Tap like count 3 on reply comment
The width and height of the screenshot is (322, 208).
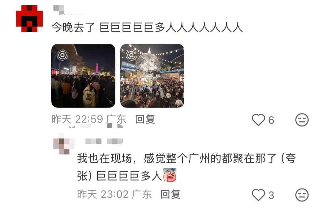(271, 195)
